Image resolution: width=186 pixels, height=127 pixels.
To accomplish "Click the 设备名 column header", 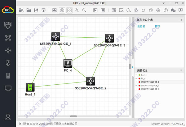I will [x=141, y=26].
